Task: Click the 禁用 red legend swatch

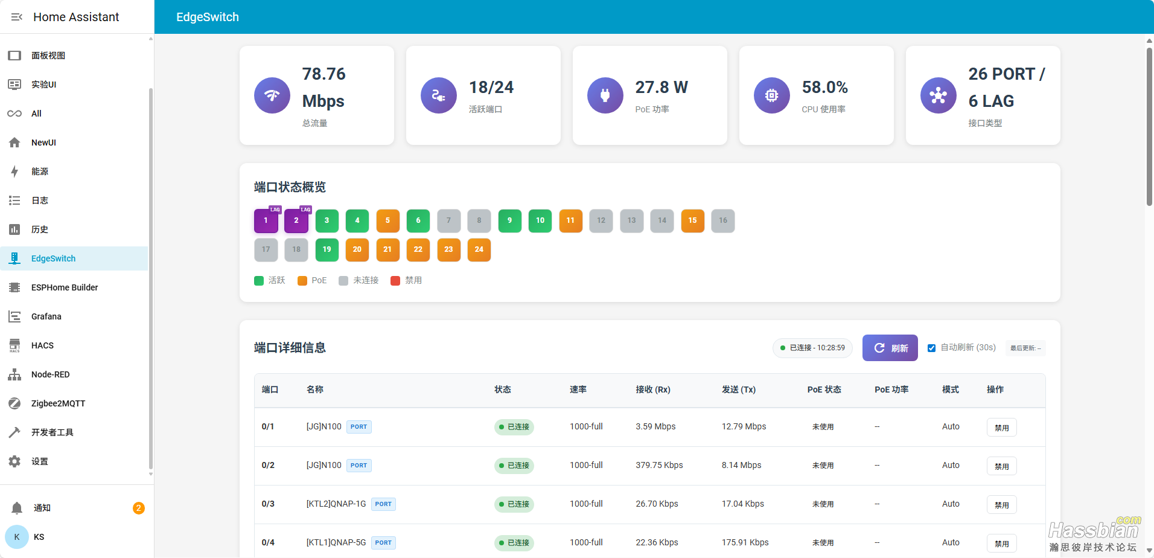Action: (x=395, y=281)
